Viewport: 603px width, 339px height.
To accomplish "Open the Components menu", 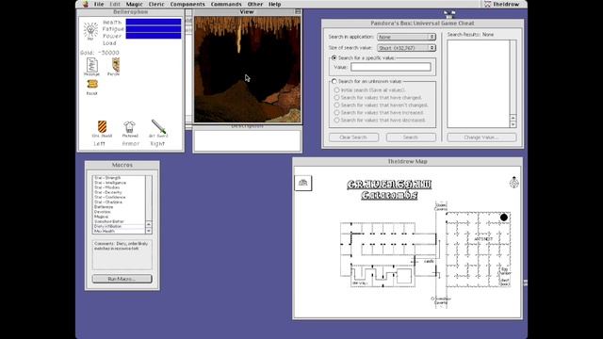I will click(187, 4).
